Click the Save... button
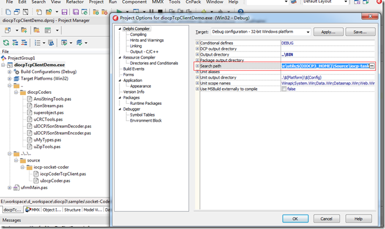The width and height of the screenshot is (385, 229). [x=360, y=32]
